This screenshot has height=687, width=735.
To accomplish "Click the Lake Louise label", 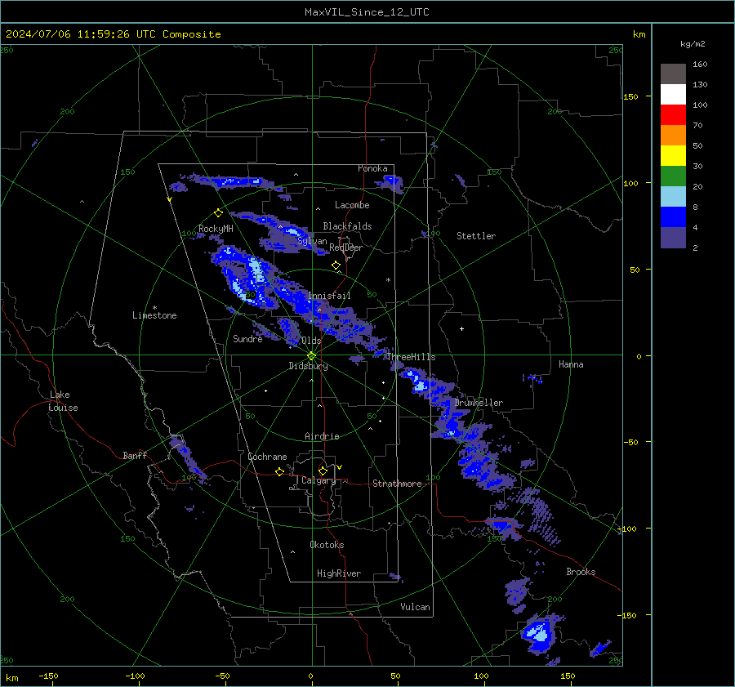I will (63, 401).
